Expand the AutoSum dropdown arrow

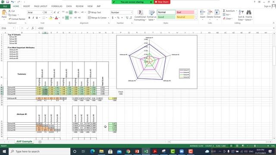coord(236,11)
